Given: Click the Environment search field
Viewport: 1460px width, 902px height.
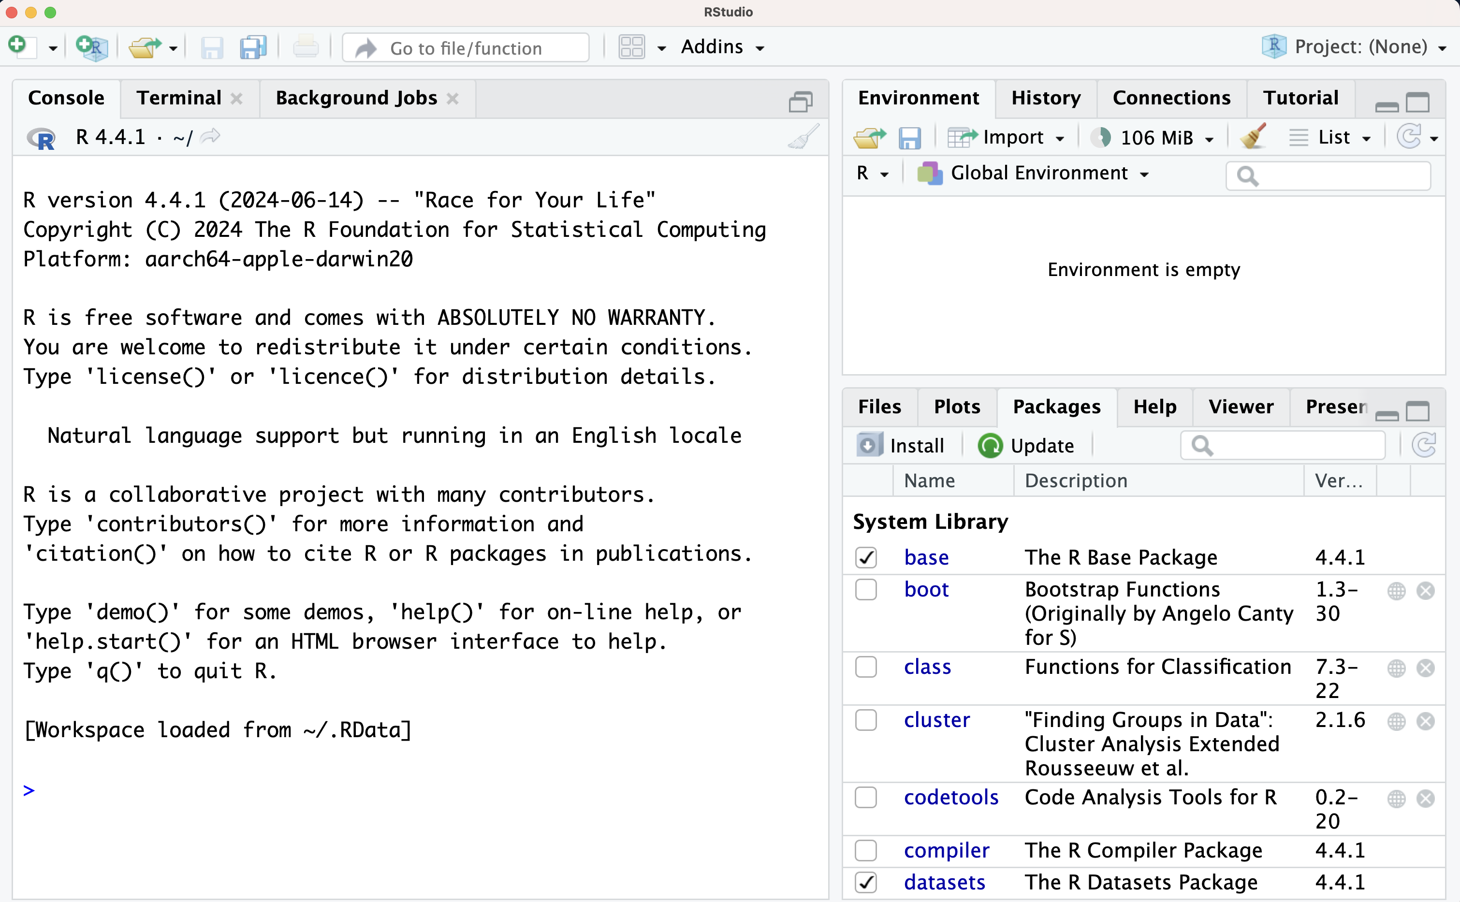Looking at the screenshot, I should [x=1328, y=176].
